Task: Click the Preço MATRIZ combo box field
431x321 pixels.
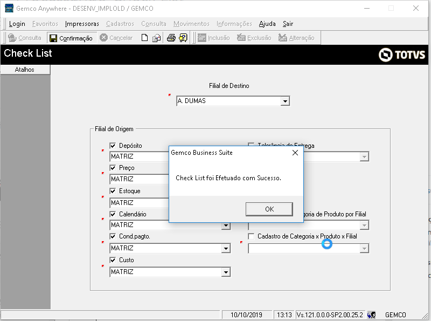Action: (139, 179)
